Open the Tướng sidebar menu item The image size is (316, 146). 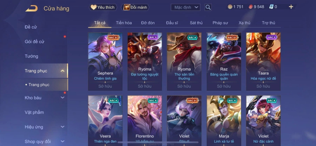pyautogui.click(x=32, y=56)
